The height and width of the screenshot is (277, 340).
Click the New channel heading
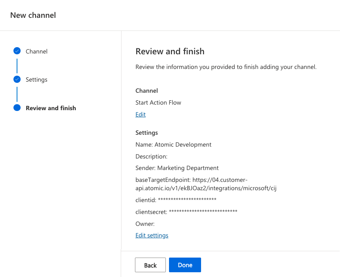(33, 15)
